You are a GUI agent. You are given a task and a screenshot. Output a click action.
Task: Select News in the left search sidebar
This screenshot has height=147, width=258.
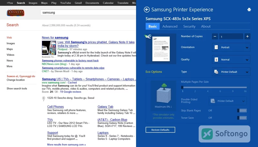click(x=10, y=61)
